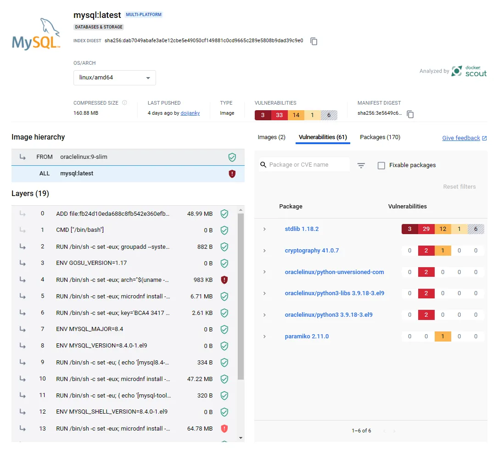Select the ALL mysql:latest hierarchy row
The width and height of the screenshot is (504, 454).
128,174
